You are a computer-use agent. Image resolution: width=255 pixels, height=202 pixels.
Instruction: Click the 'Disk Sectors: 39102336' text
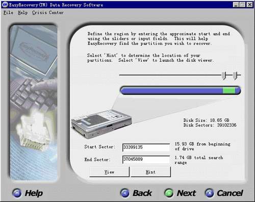tap(210, 125)
